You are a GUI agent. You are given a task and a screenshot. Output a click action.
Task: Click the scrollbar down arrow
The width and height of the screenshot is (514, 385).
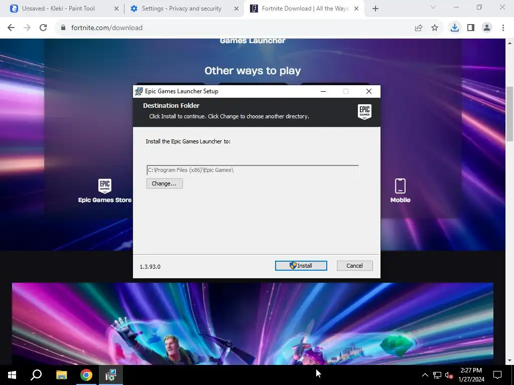[510, 361]
